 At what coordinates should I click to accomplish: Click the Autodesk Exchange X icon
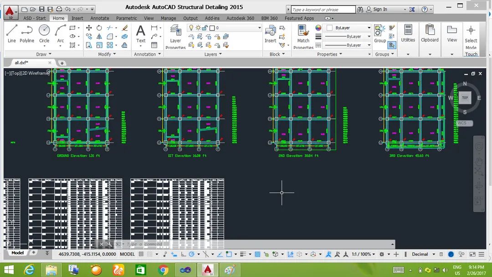412,10
